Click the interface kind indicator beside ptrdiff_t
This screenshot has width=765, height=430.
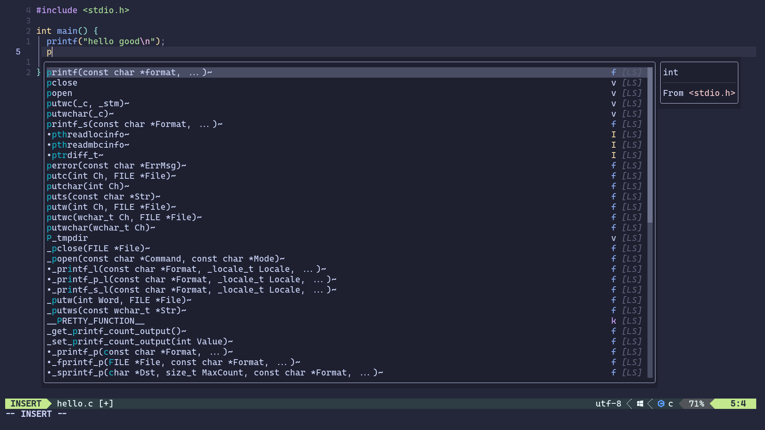click(x=614, y=155)
